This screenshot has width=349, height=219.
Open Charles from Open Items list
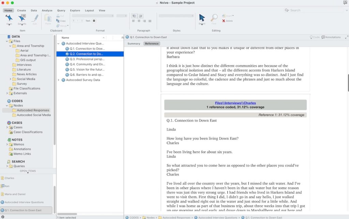10,178
